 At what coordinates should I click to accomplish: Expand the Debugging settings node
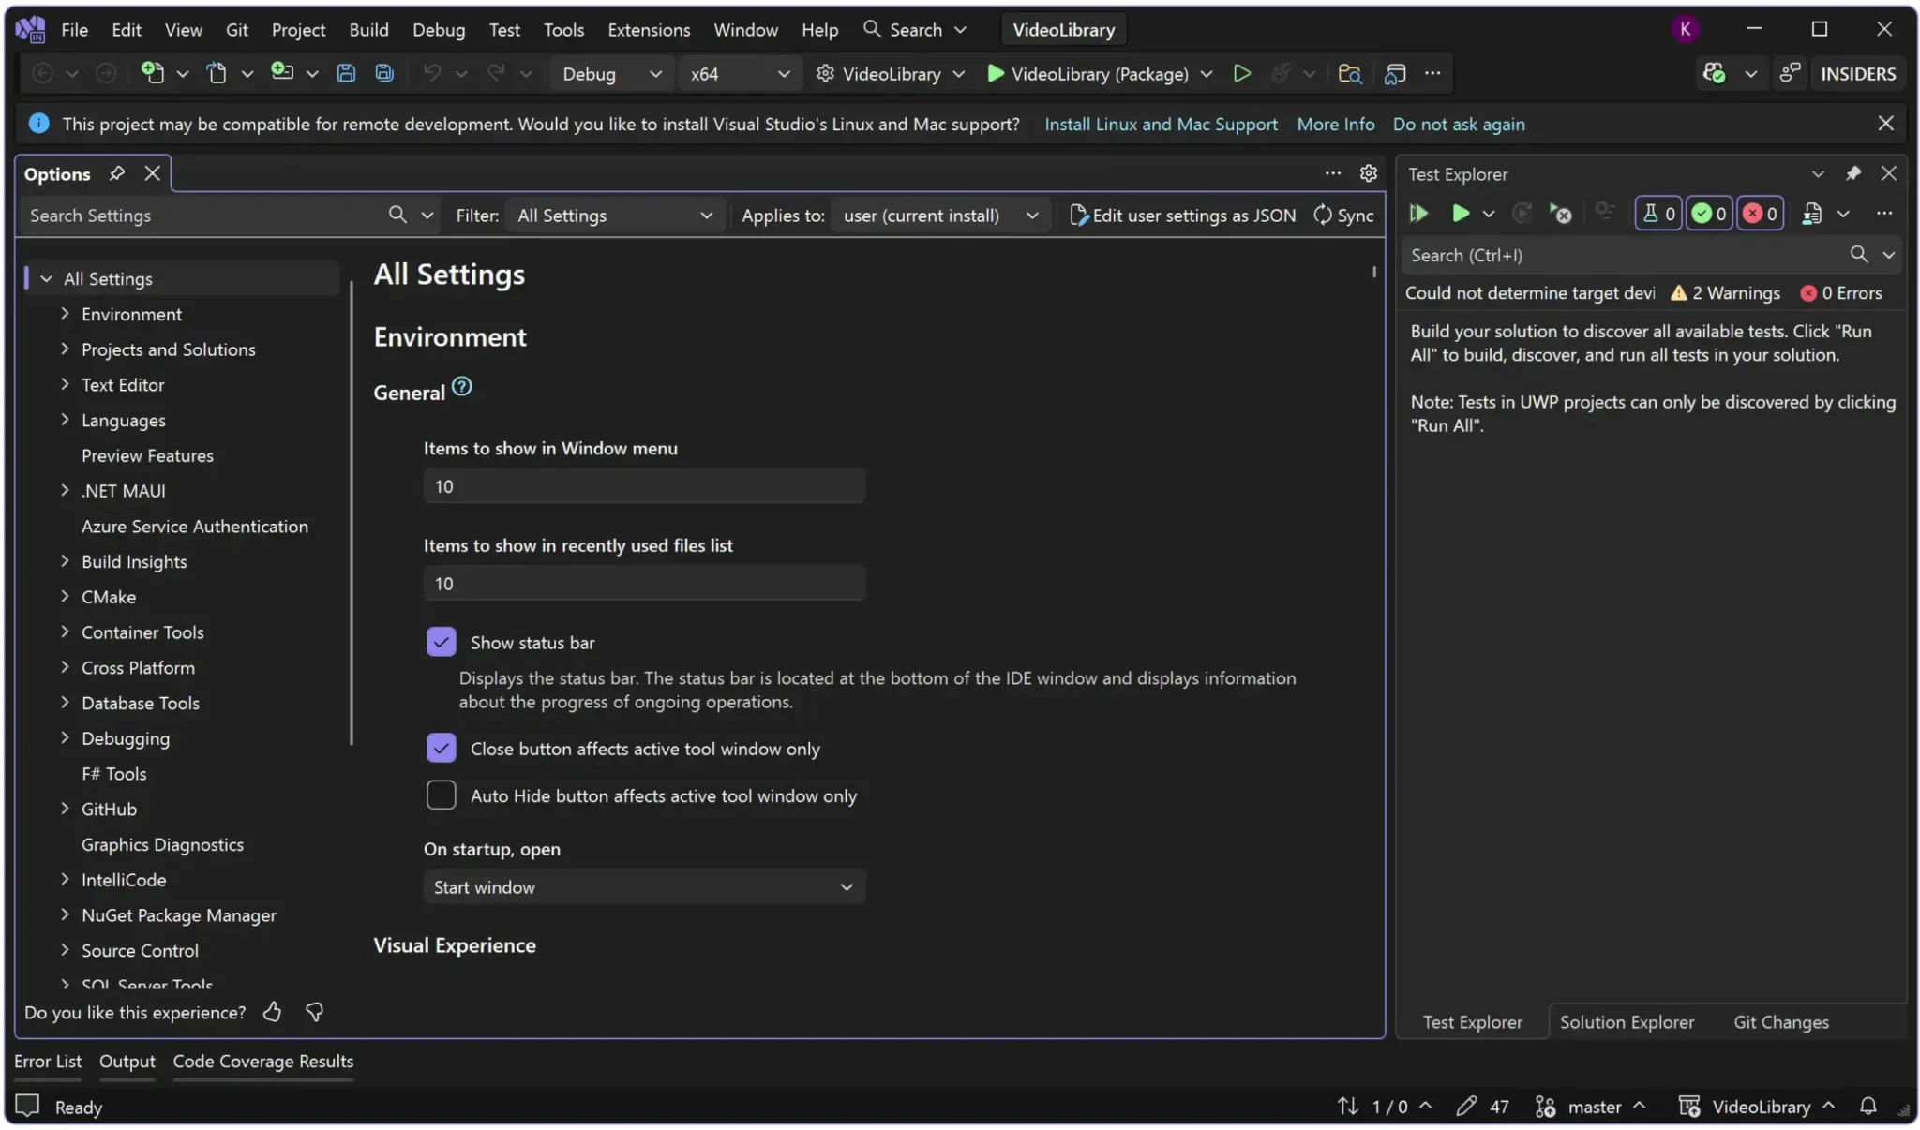(65, 737)
